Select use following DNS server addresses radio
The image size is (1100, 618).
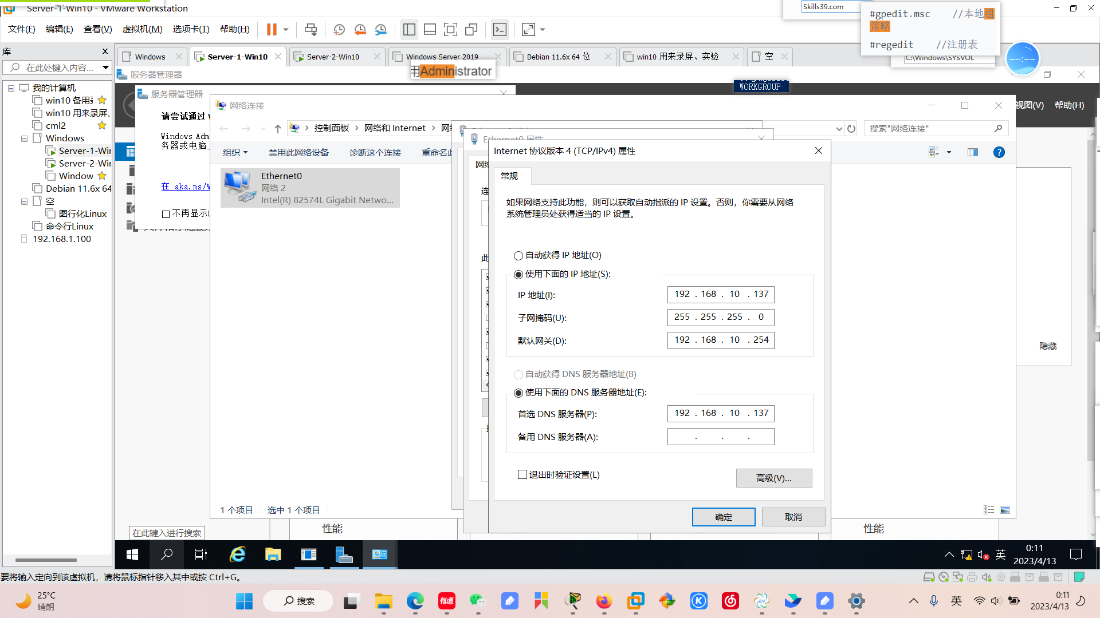(518, 393)
